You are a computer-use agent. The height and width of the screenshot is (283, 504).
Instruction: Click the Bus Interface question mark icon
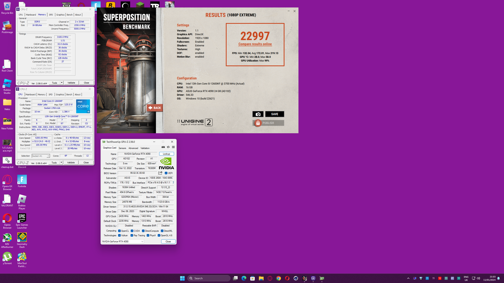point(173,183)
